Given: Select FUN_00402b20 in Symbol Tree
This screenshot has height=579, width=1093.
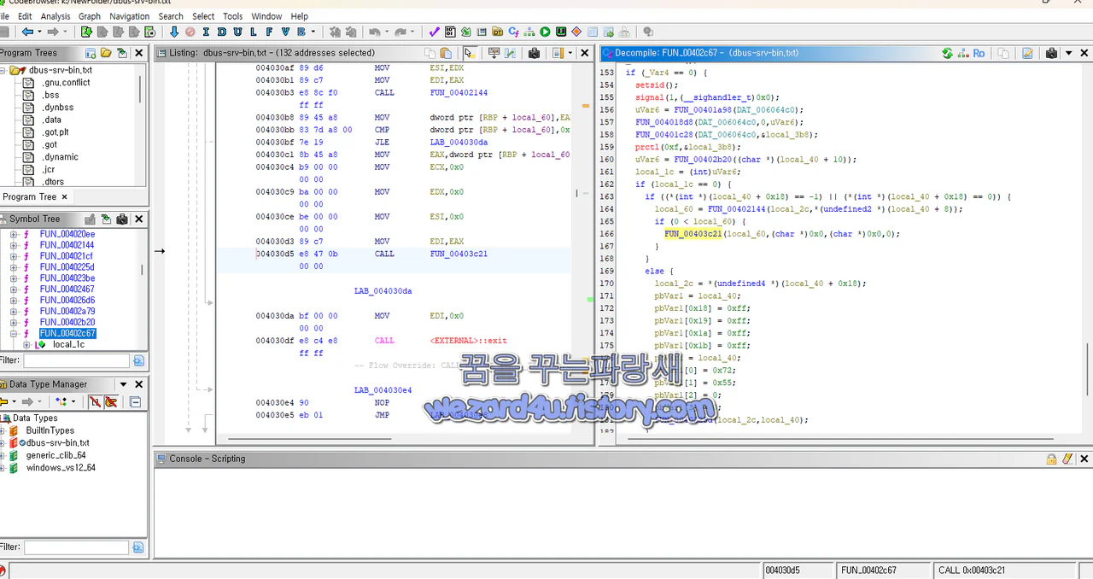Looking at the screenshot, I should [67, 322].
